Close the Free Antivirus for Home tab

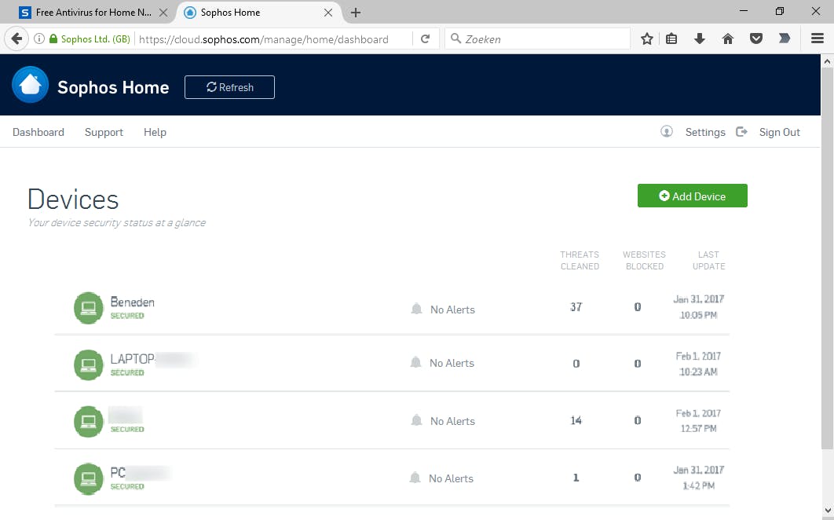(x=163, y=13)
